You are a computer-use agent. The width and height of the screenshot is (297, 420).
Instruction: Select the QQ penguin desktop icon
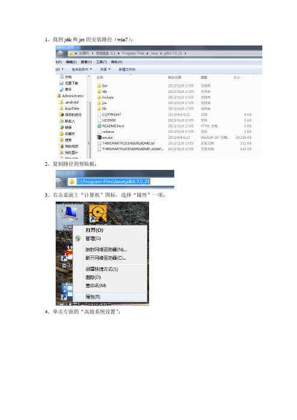(x=68, y=252)
